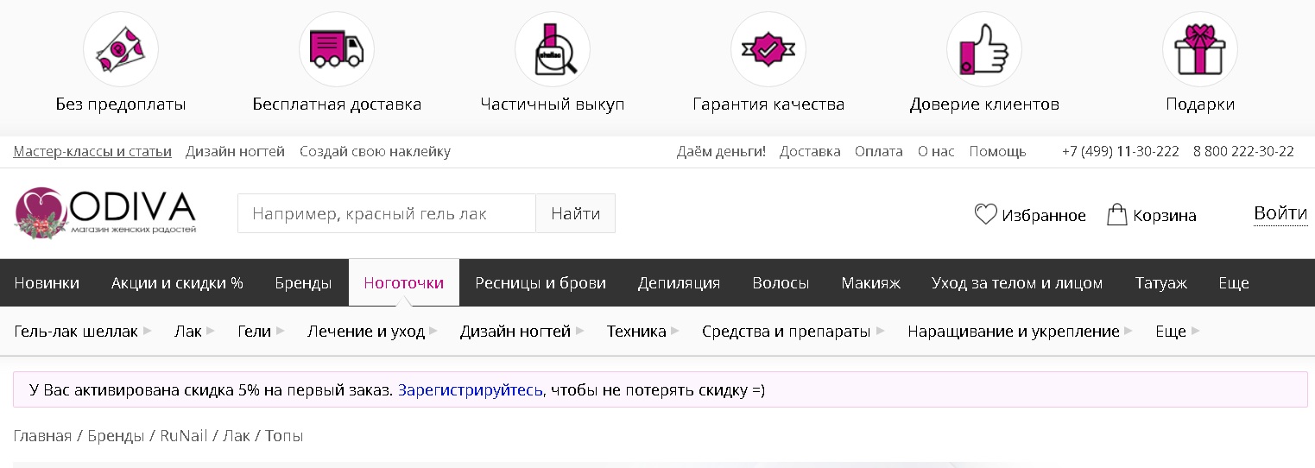Click the thumbs-up Доверие клиентов icon
This screenshot has height=468, width=1315.
(984, 49)
